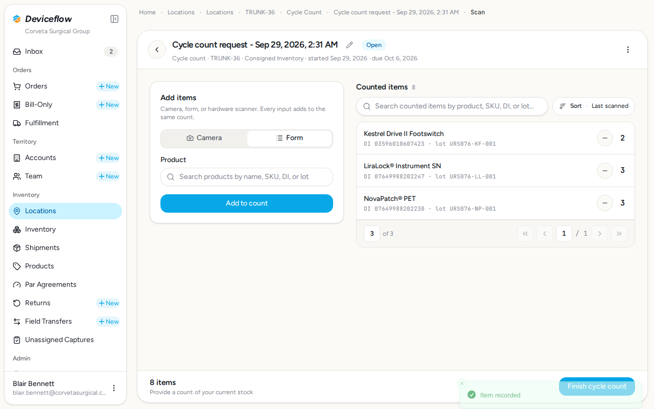The height and width of the screenshot is (409, 654).
Task: Switch to Form input mode
Action: tap(290, 138)
